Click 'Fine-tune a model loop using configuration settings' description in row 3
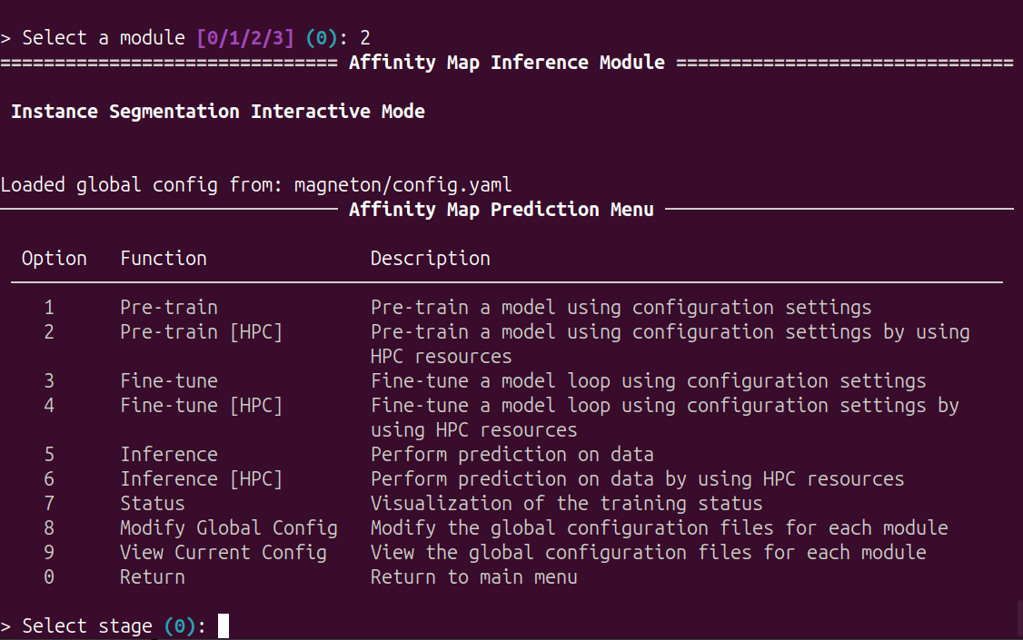This screenshot has width=1023, height=640. (x=649, y=381)
